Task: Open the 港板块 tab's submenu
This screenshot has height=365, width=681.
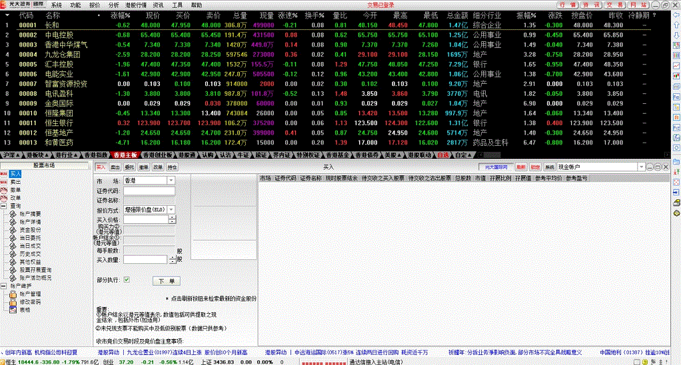Action: (46, 155)
